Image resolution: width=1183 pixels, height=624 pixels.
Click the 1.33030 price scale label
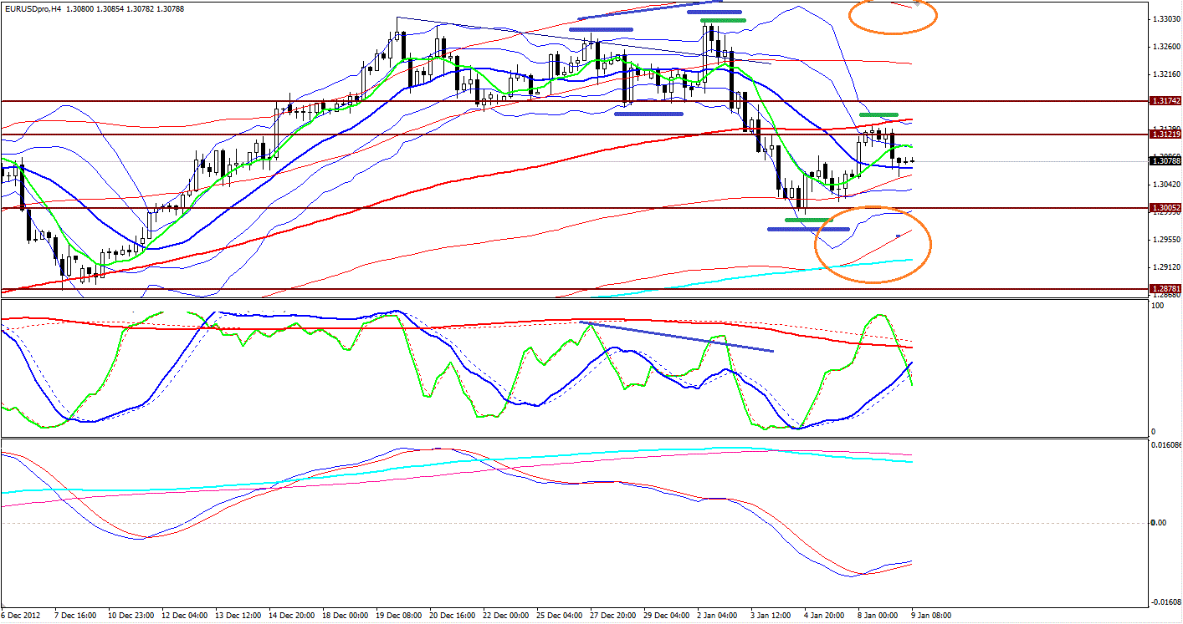(1165, 18)
